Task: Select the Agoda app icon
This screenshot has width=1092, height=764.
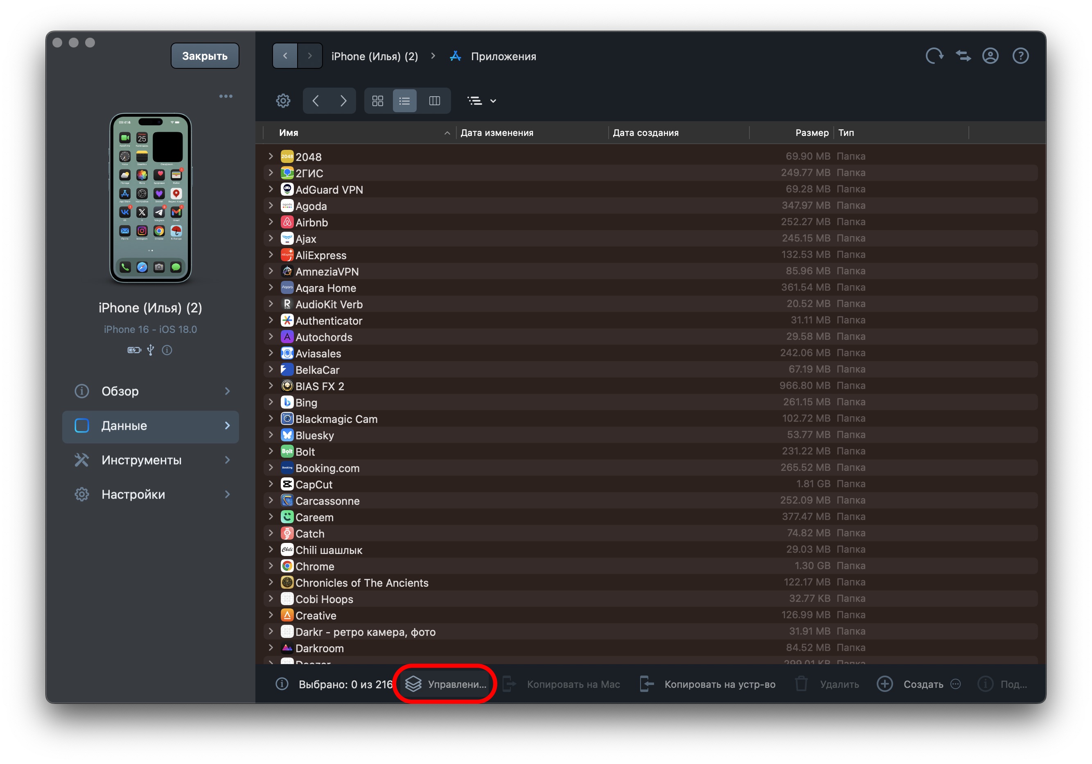Action: click(x=287, y=206)
